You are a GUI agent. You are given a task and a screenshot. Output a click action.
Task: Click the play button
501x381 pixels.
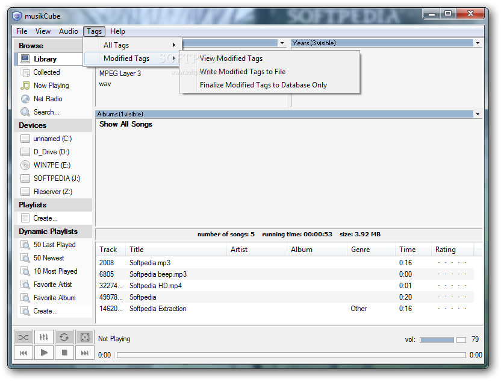[x=44, y=353]
